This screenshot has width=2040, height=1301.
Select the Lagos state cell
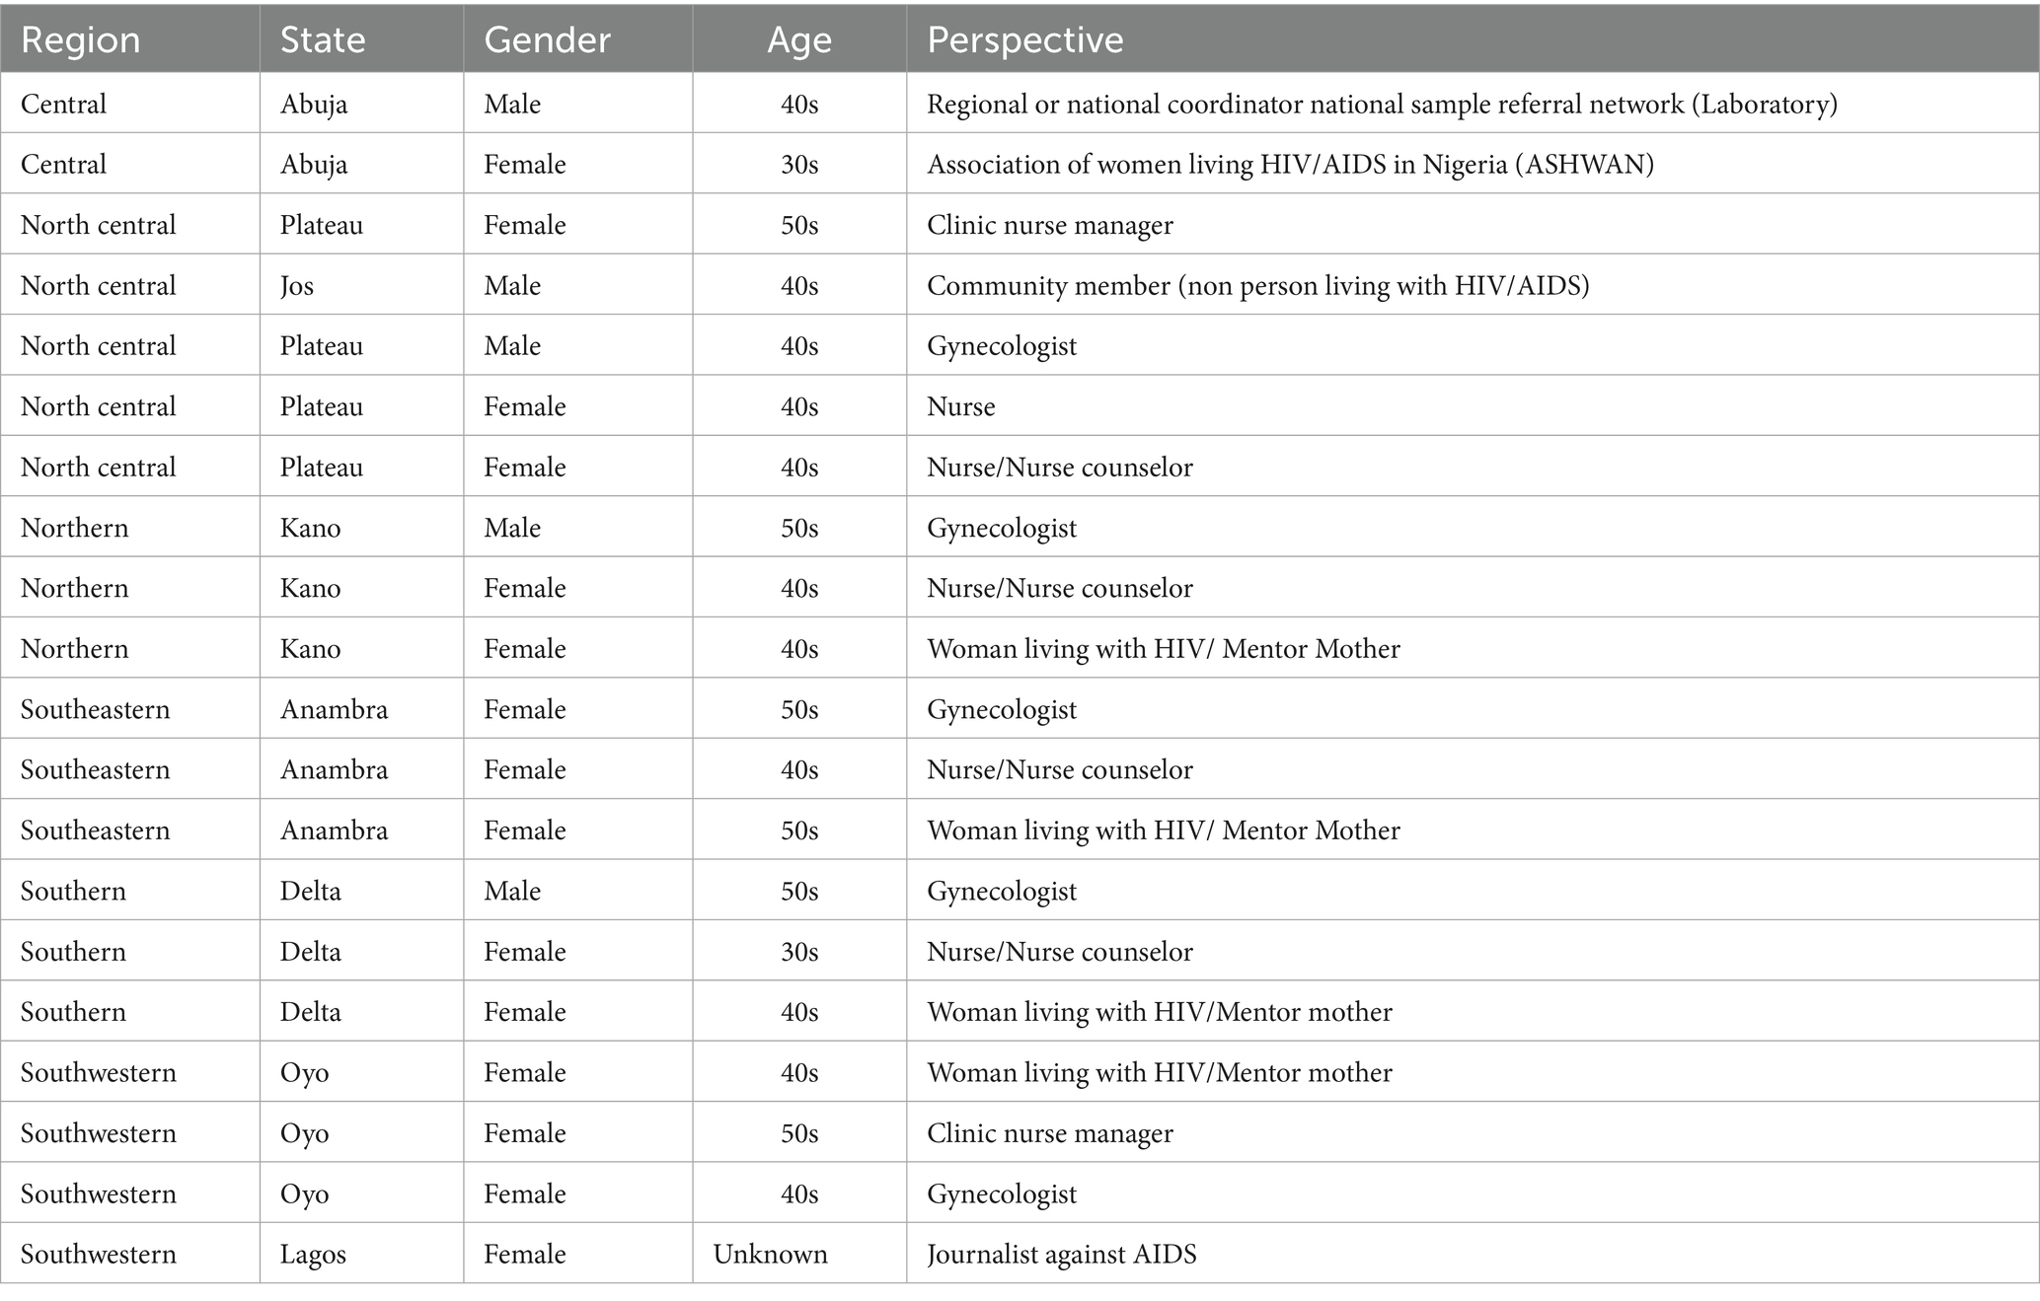click(313, 1255)
